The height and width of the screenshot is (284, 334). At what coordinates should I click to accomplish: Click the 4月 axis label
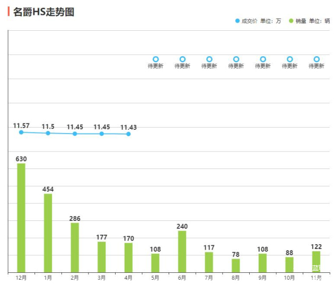(x=128, y=278)
